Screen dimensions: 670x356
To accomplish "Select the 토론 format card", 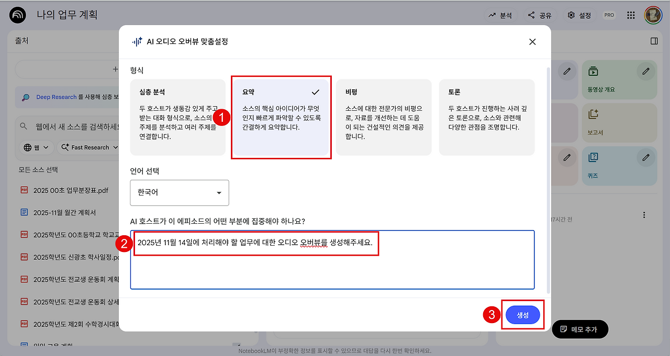I will (487, 117).
